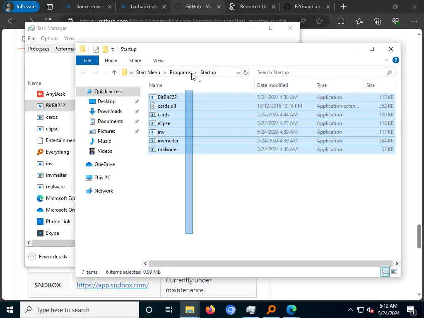Expand the Explorer ribbon with the chevron

pos(386,60)
